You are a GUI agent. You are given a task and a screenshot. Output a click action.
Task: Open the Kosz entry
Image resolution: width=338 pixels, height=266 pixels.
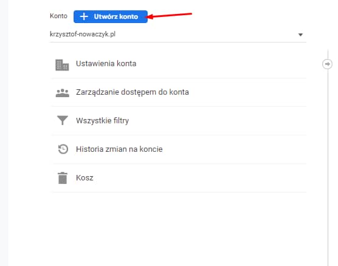point(84,178)
